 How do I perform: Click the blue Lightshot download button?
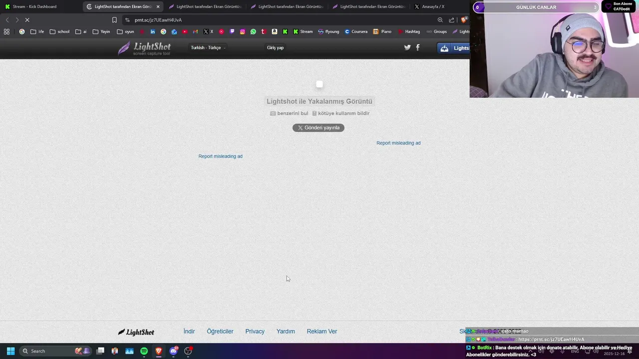click(x=453, y=48)
